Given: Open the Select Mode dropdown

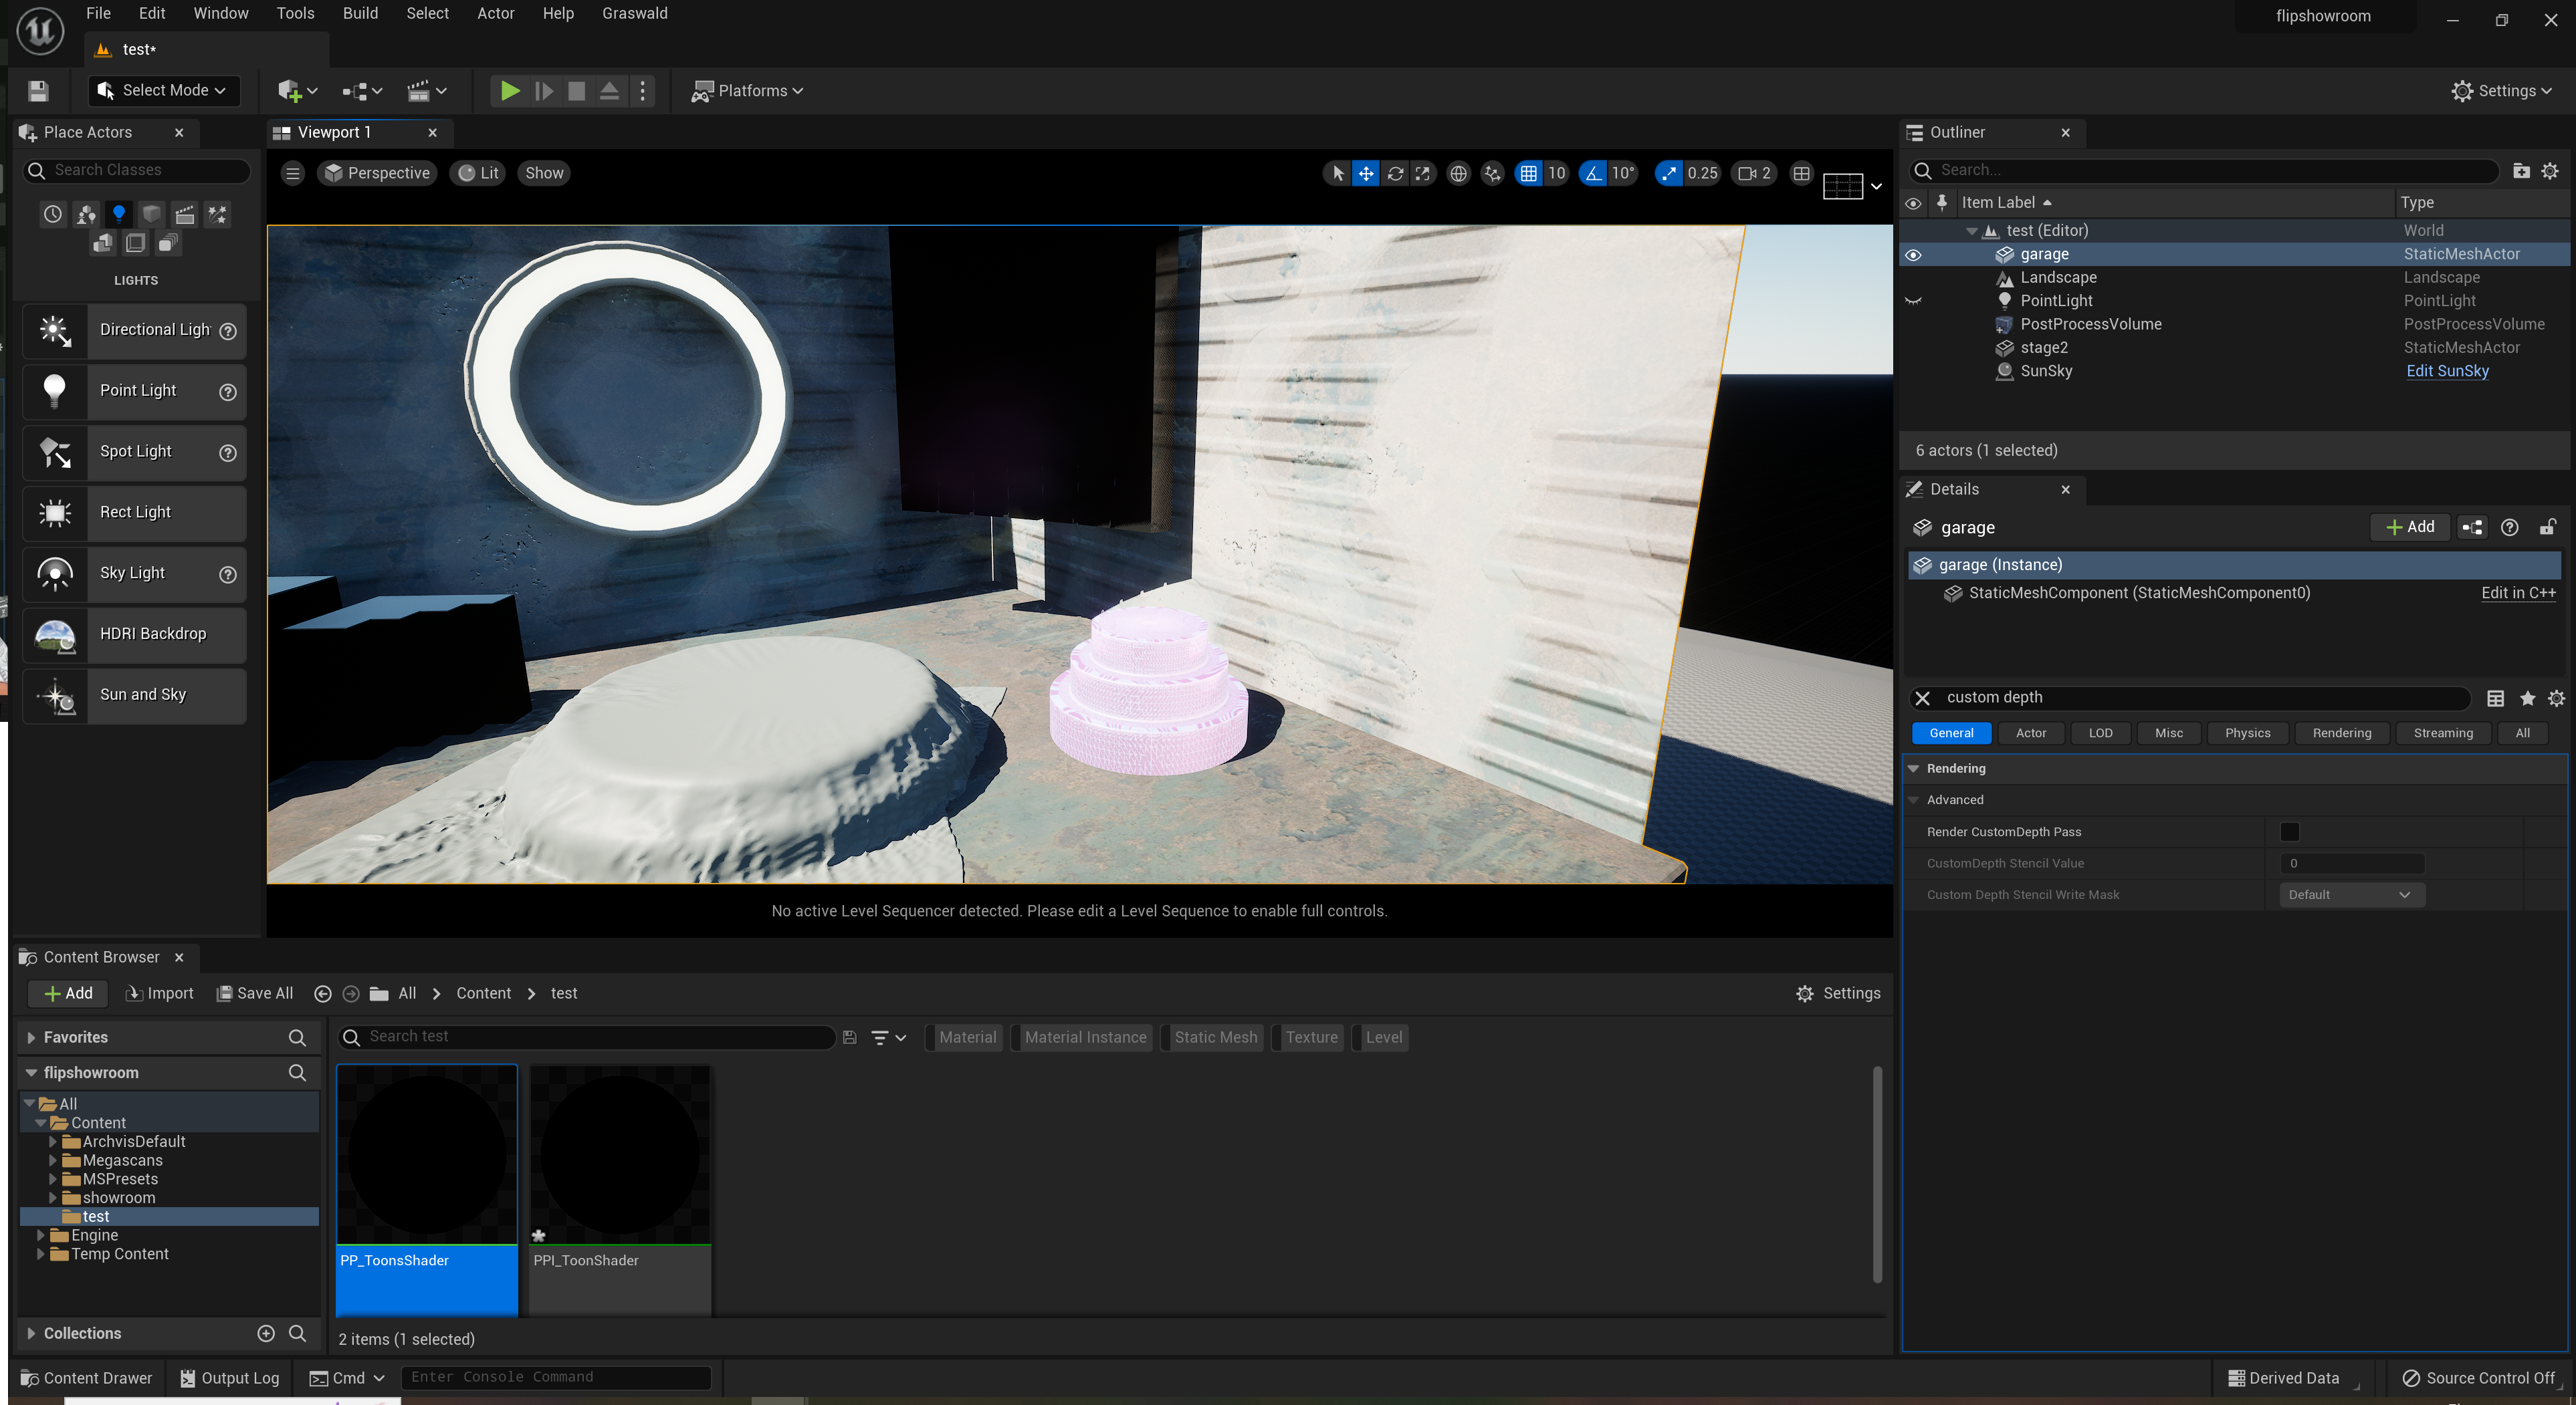Looking at the screenshot, I should [x=165, y=91].
